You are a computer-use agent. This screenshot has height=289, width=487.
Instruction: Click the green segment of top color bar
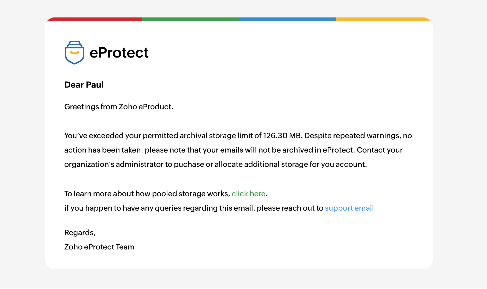pos(190,19)
